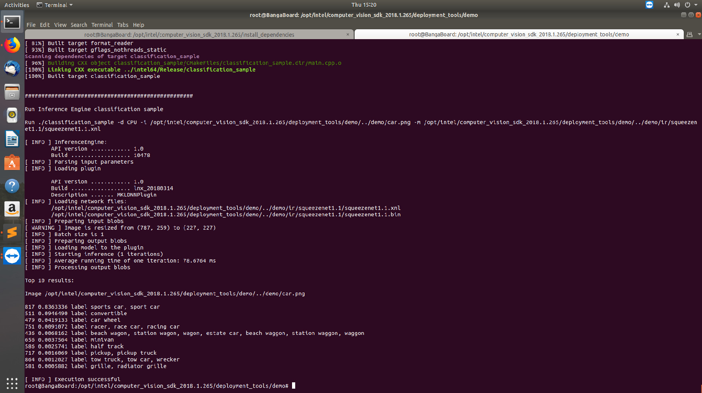Click the 'grille, radiator grille' result line

tap(96, 366)
